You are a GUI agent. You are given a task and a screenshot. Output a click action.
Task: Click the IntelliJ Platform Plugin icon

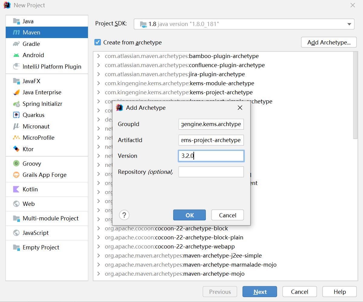click(16, 67)
